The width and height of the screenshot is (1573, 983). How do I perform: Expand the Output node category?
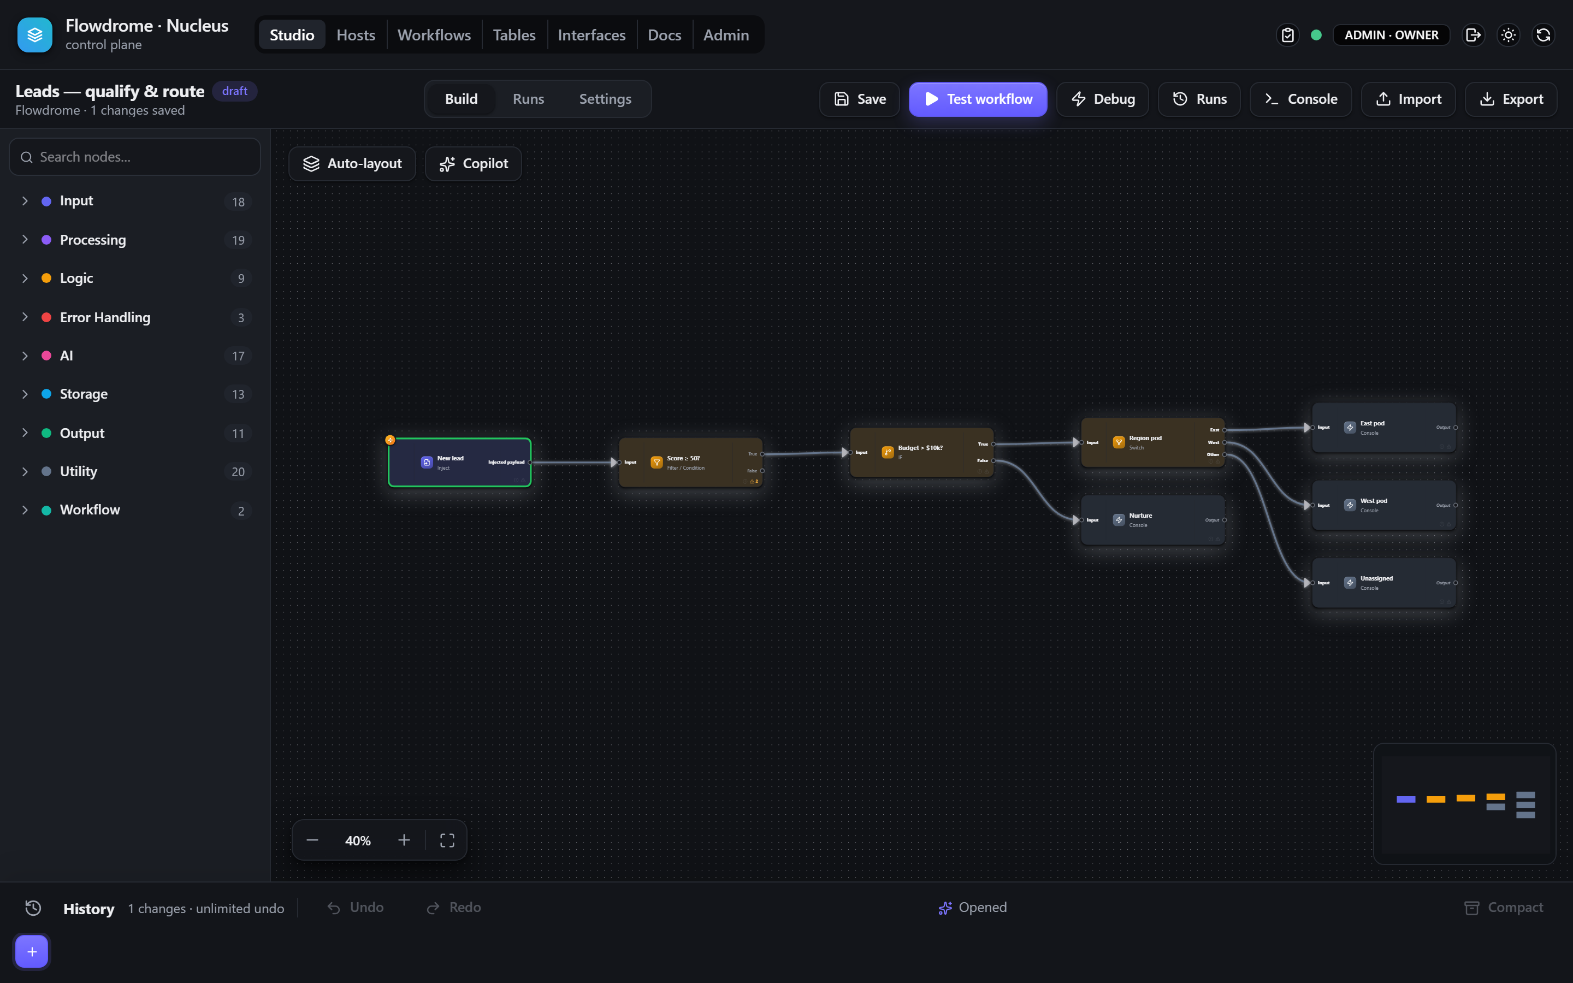click(x=134, y=433)
